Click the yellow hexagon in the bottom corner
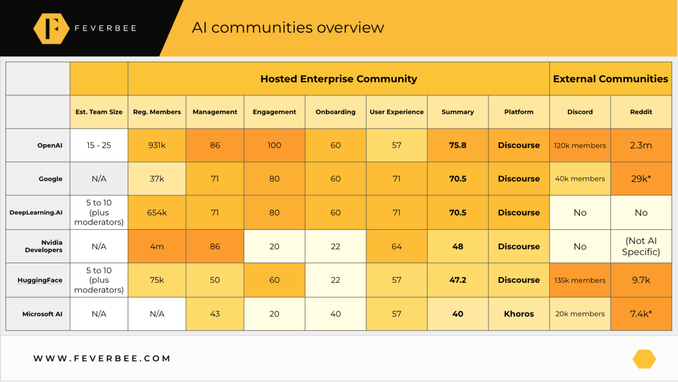This screenshot has width=678, height=382. [644, 359]
